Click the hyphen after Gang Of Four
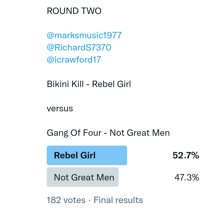The width and height of the screenshot is (209, 208). point(105,133)
